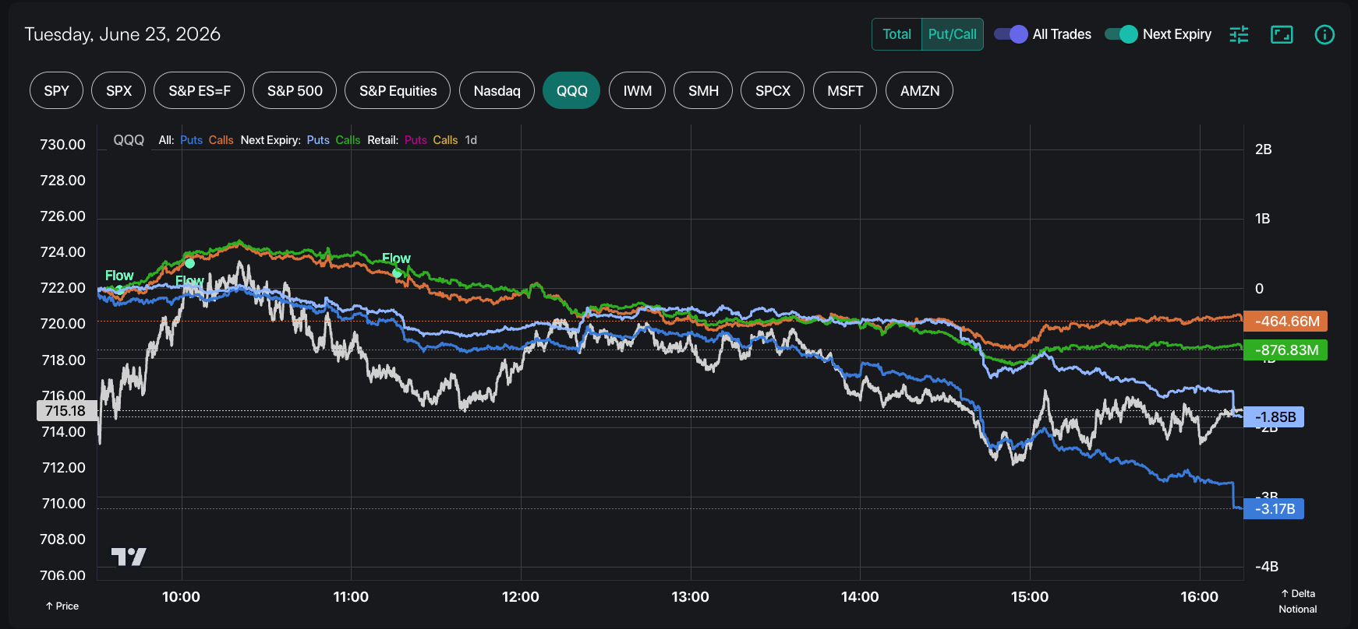Image resolution: width=1358 pixels, height=629 pixels.
Task: Click the orange -464.66M value label
Action: click(1286, 322)
